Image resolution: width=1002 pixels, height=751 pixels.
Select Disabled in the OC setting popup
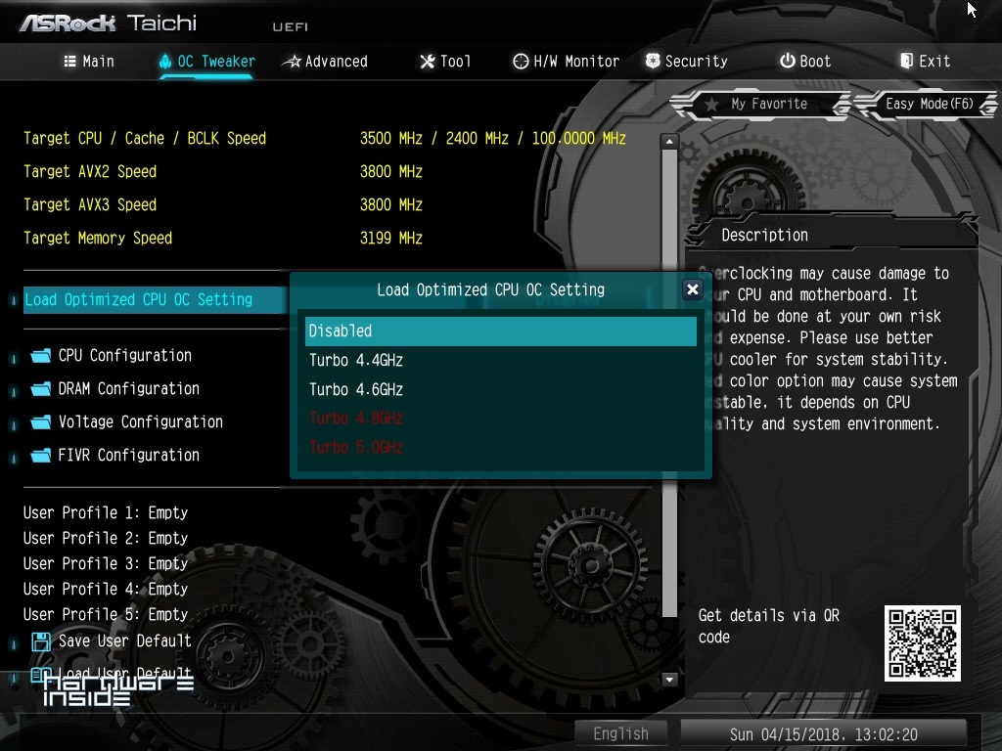coord(500,331)
